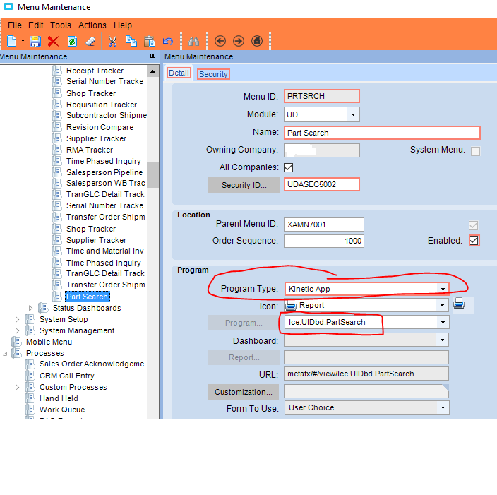The height and width of the screenshot is (495, 497).
Task: Click the Security ID field UDASEC5002
Action: coord(322,184)
